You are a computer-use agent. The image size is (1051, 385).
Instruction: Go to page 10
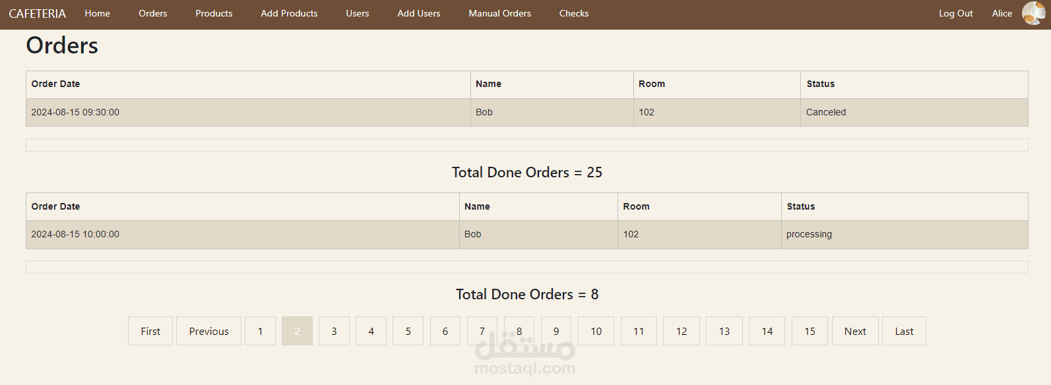(596, 331)
